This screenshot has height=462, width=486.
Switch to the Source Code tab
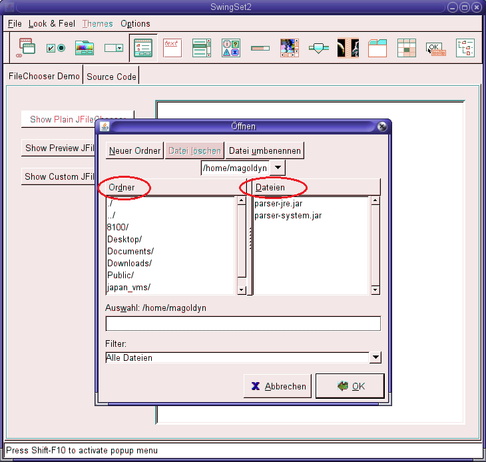[x=111, y=77]
